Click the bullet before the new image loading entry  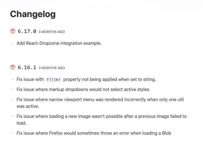(13, 116)
